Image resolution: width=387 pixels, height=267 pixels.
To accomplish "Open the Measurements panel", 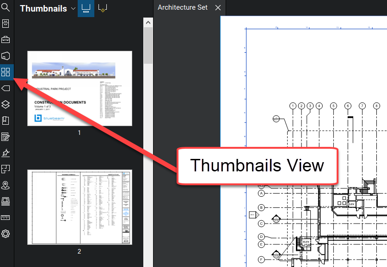I will [x=5, y=218].
